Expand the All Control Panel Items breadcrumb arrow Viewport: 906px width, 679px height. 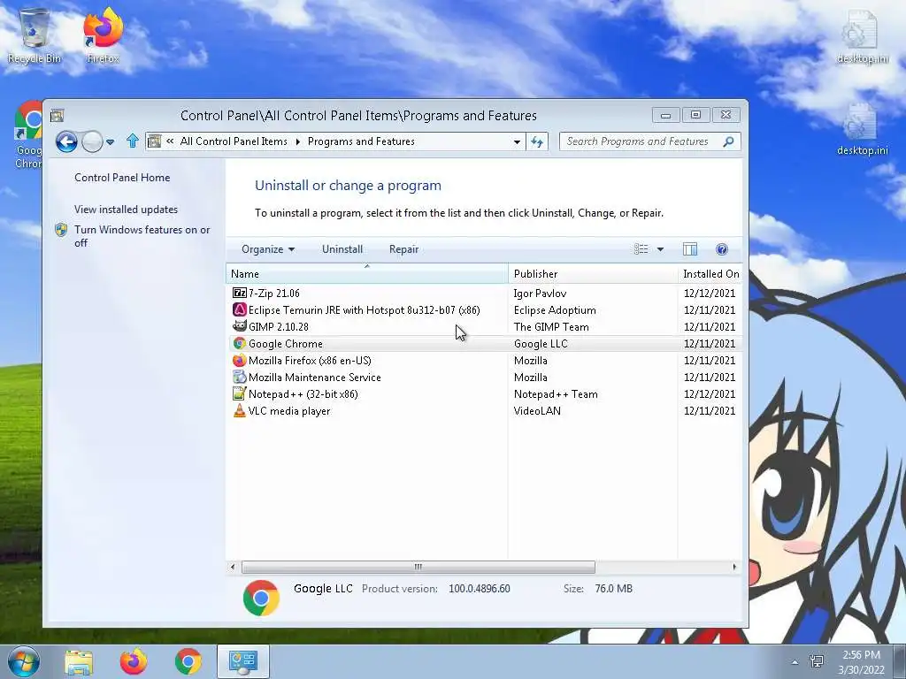pyautogui.click(x=297, y=141)
